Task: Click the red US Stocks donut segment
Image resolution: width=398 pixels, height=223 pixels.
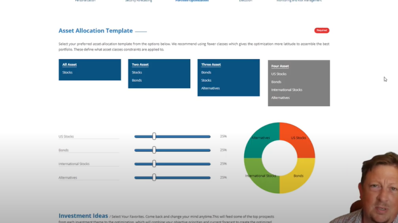Action: point(299,138)
